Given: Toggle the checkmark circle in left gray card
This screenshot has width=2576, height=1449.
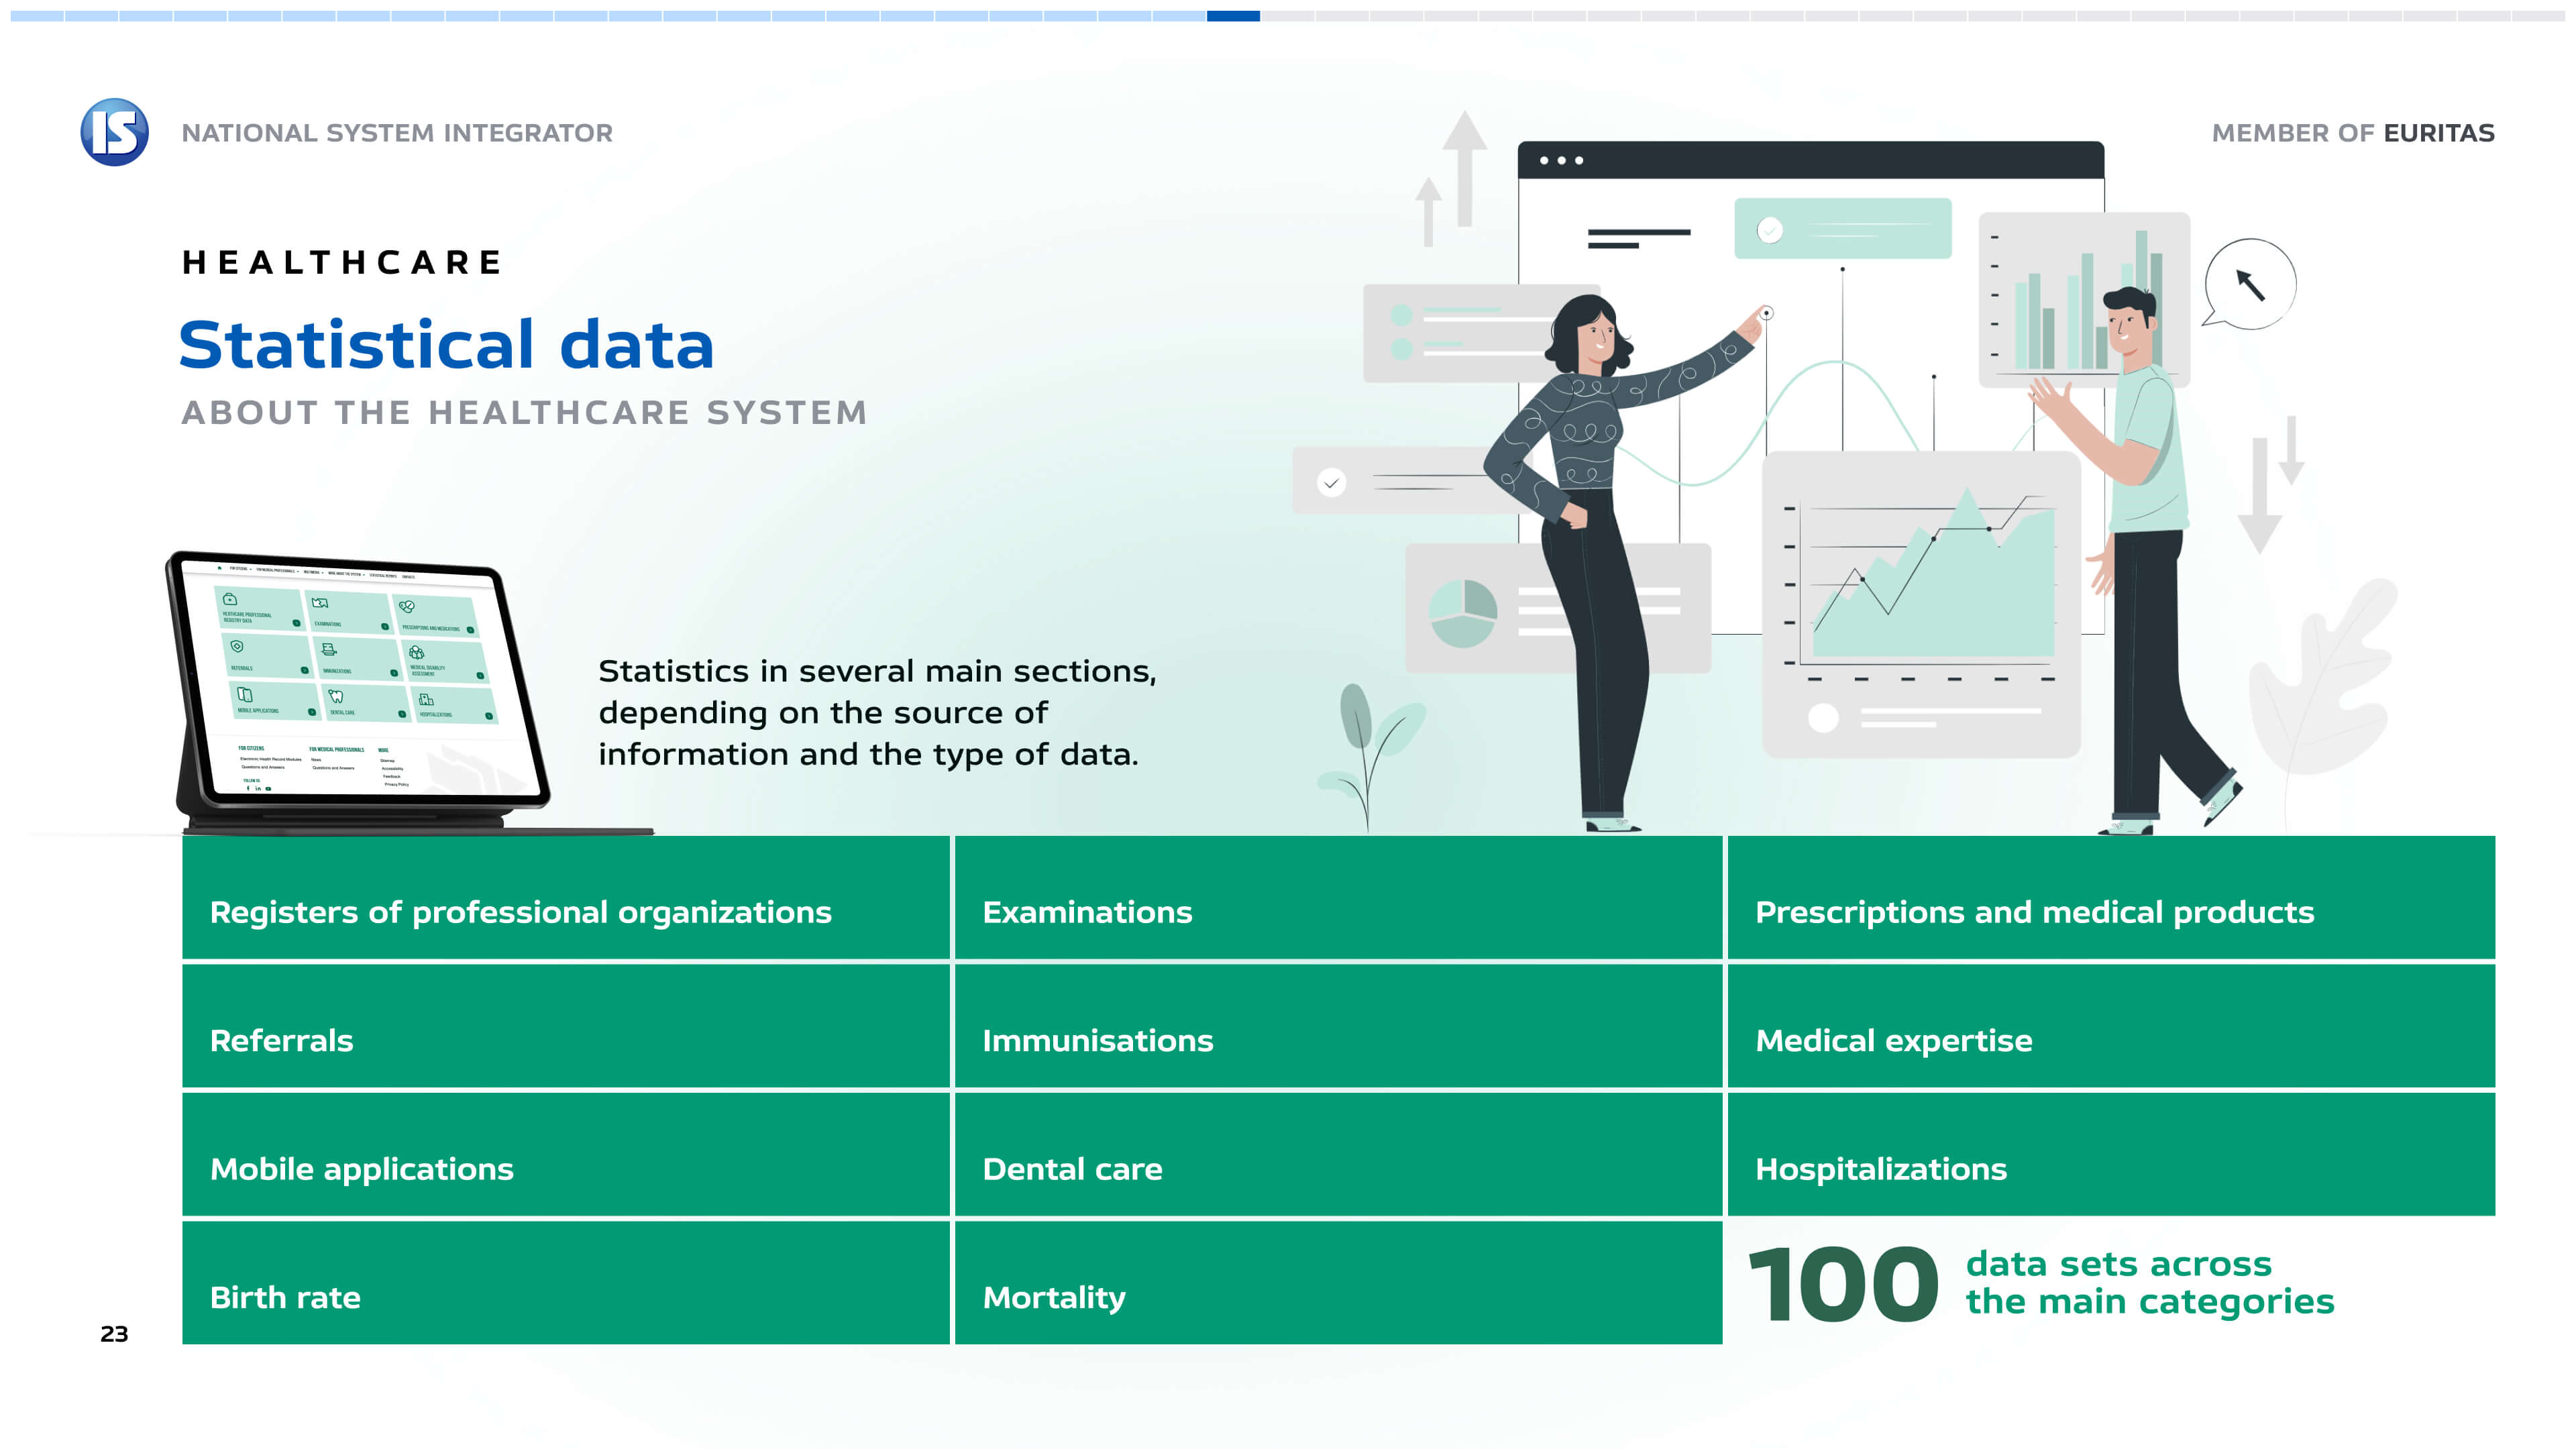Looking at the screenshot, I should click(x=1331, y=482).
